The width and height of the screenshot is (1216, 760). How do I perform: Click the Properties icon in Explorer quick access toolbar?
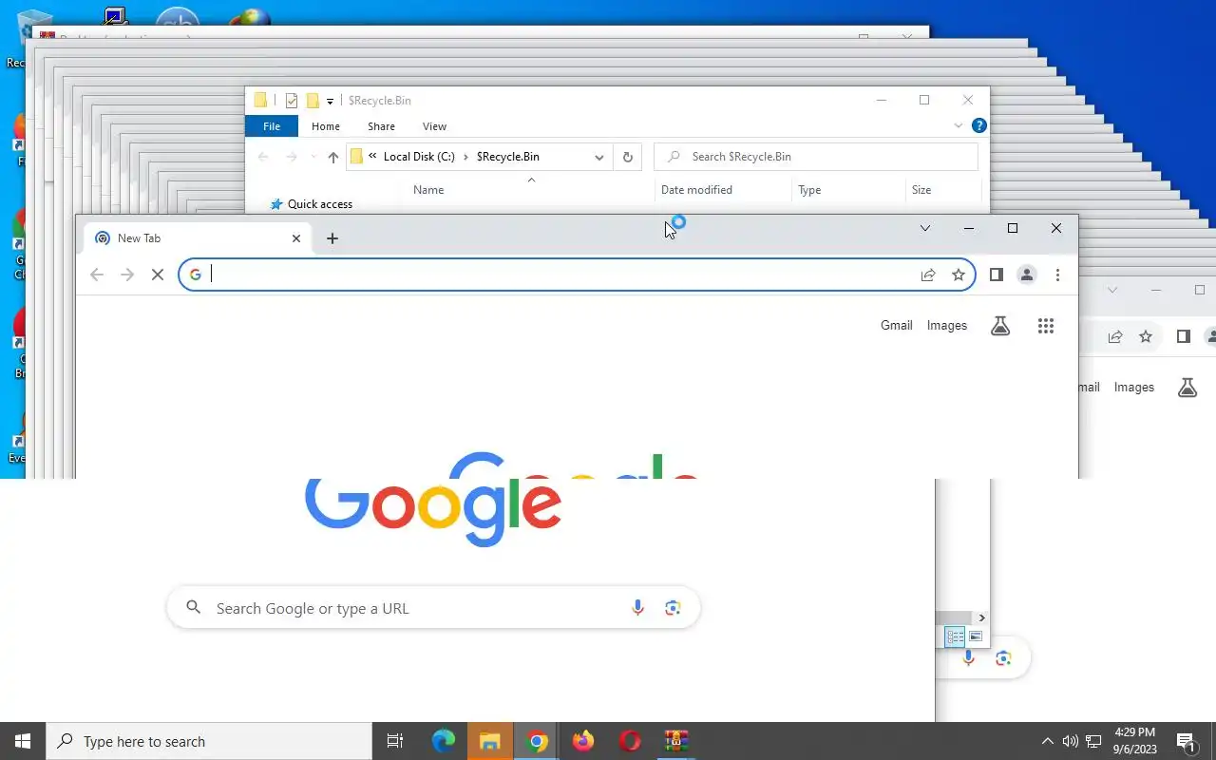point(292,101)
